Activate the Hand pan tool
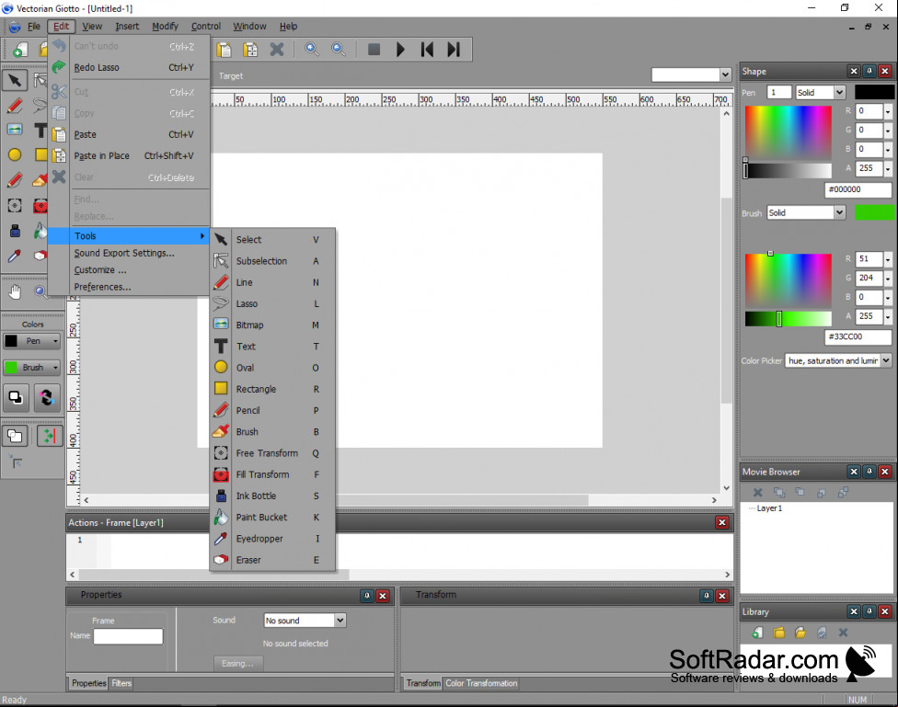898x707 pixels. (x=15, y=292)
